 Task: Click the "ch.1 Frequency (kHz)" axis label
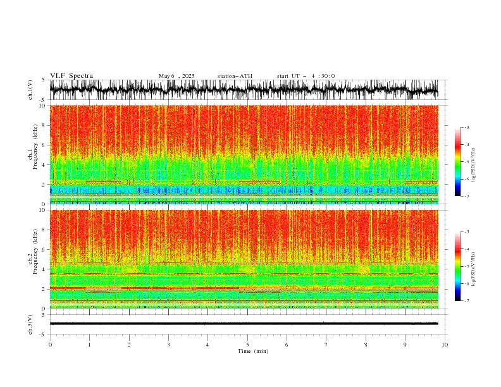tap(33, 147)
